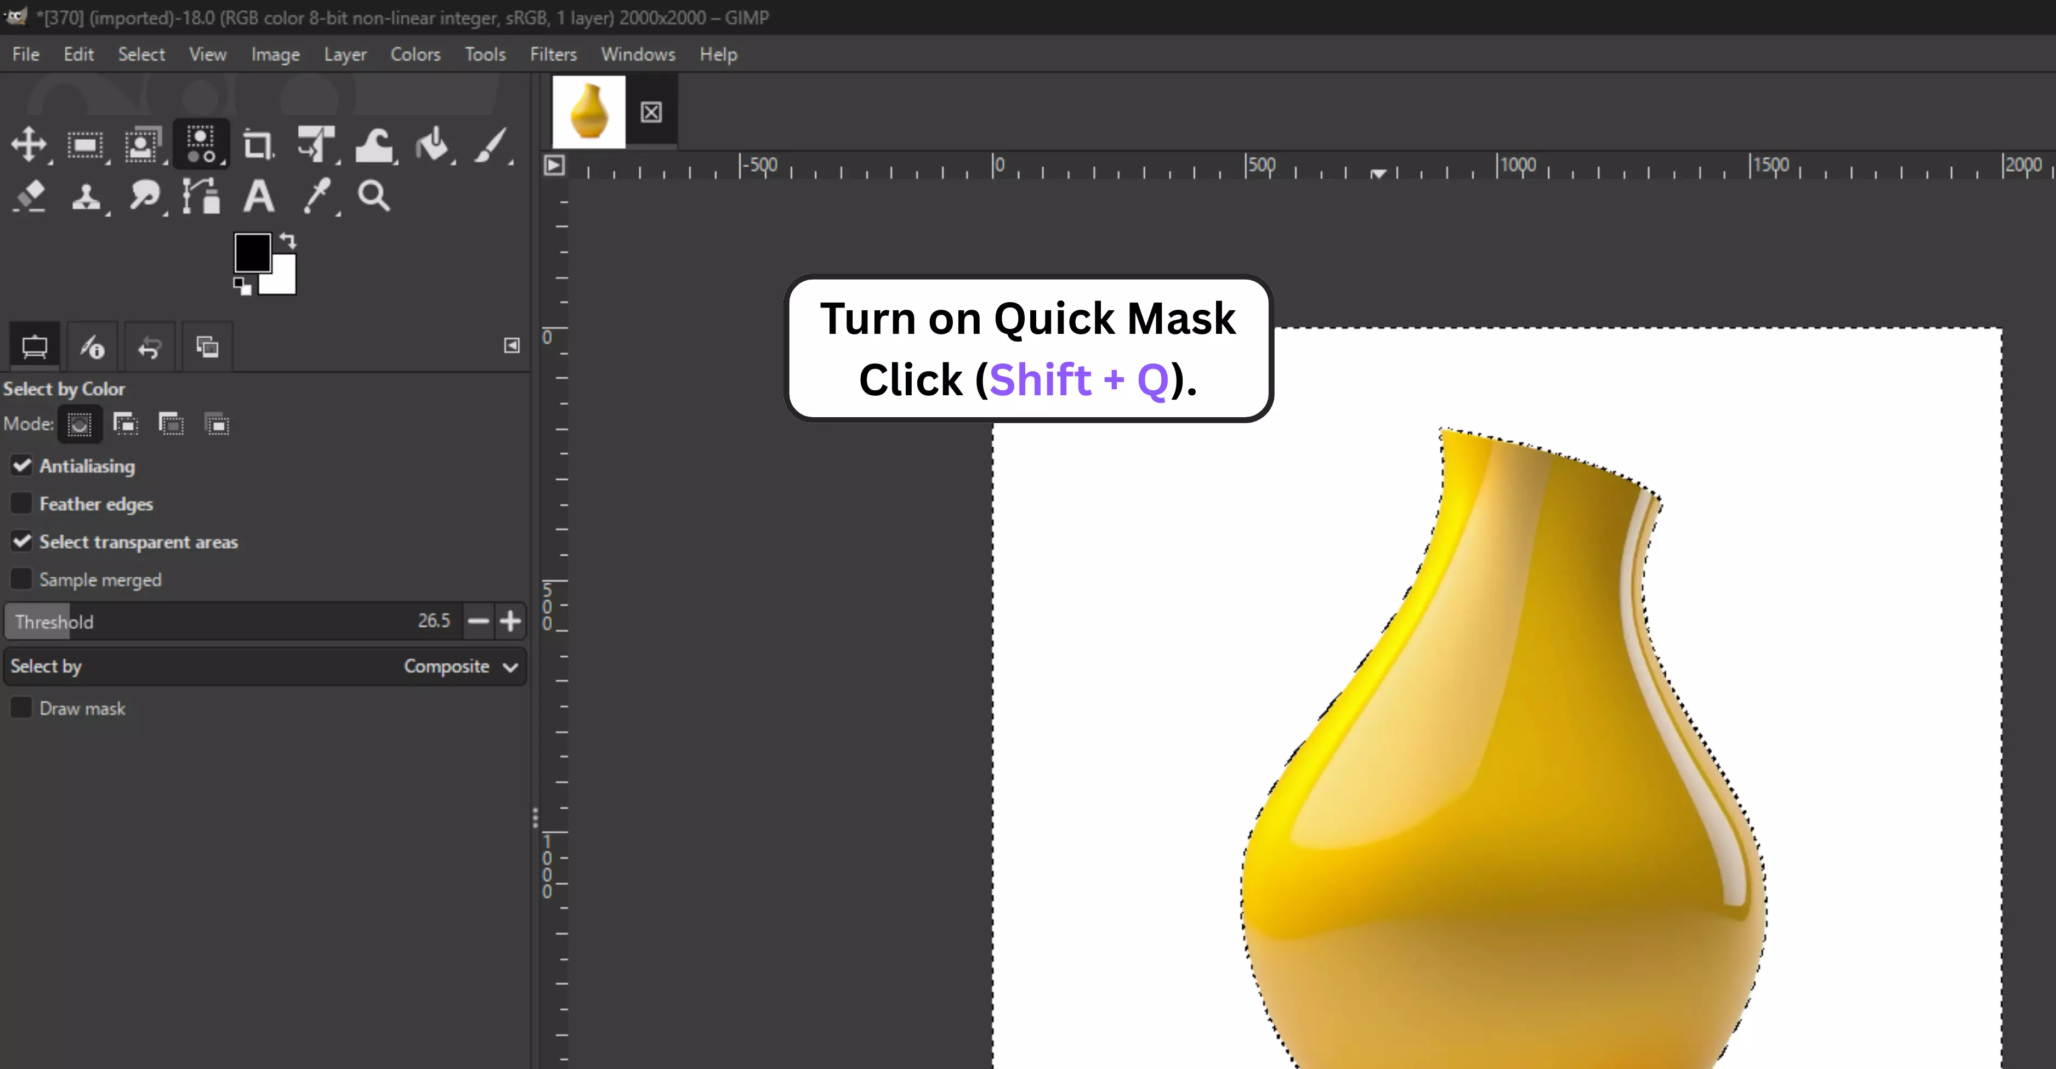This screenshot has height=1069, width=2056.
Task: Switch mode to Subtract from selection
Action: click(172, 424)
